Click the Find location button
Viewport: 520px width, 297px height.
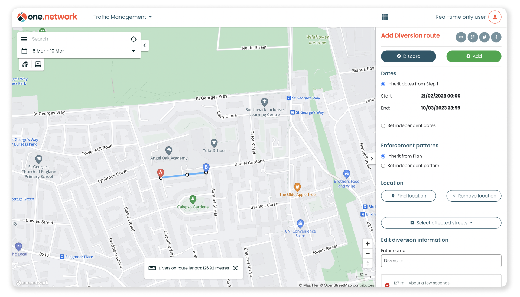point(408,196)
